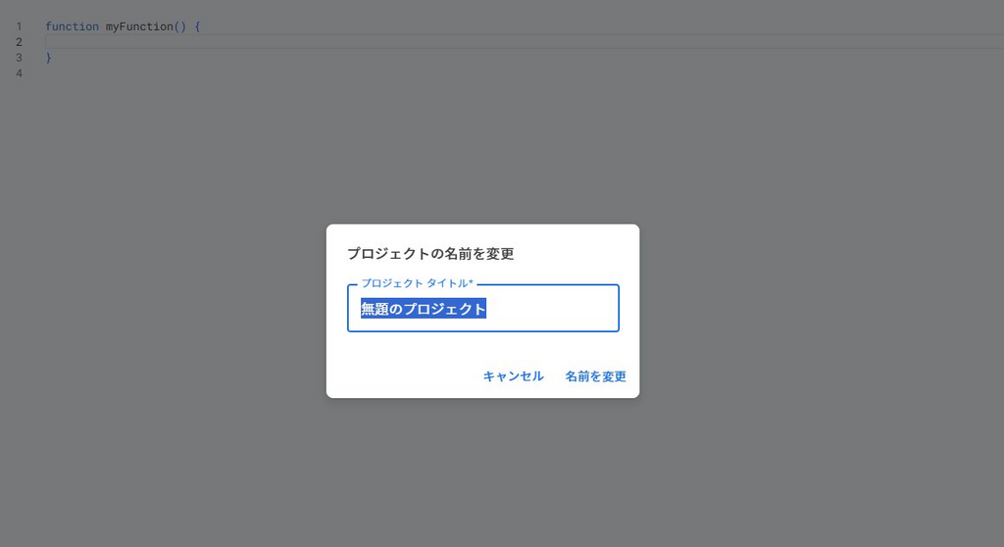Click the キャンセル button in dialog

(513, 376)
